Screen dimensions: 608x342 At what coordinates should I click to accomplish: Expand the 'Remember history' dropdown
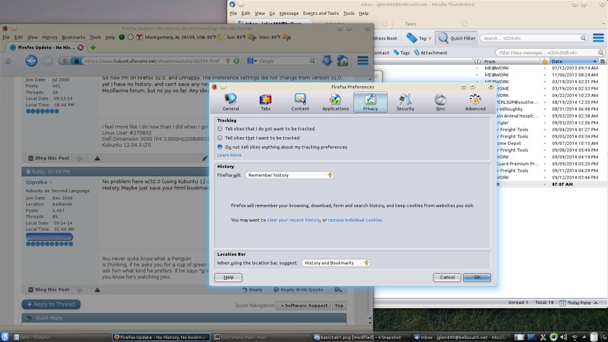290,175
